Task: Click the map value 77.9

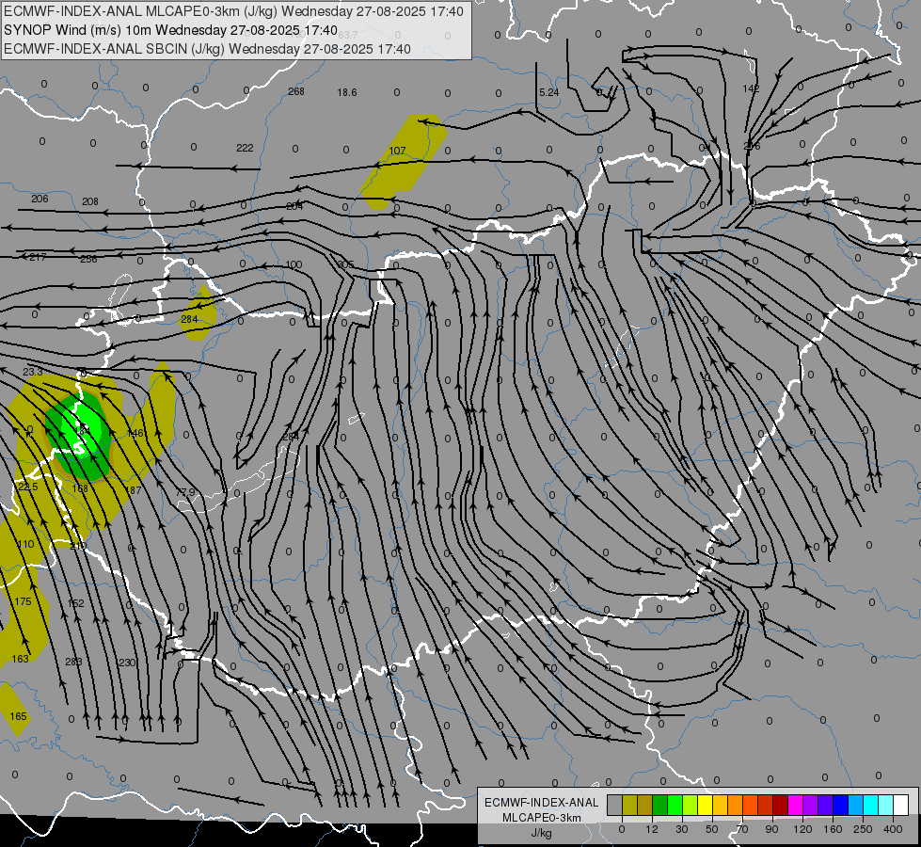Action: 185,492
